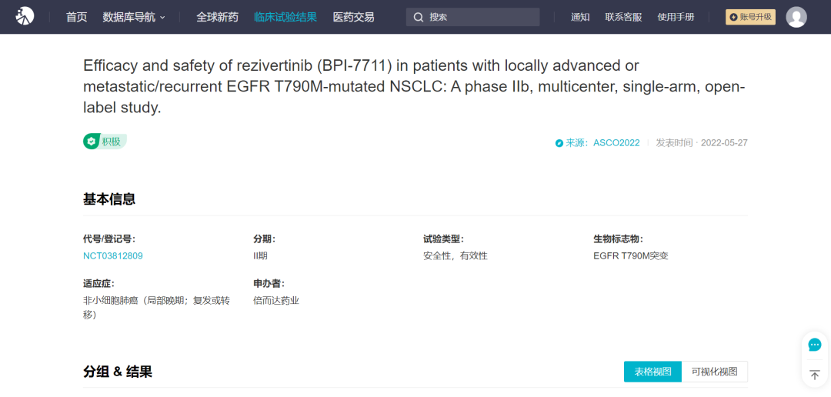Open the user avatar profile
Viewport: 831px width, 397px height.
tap(796, 17)
